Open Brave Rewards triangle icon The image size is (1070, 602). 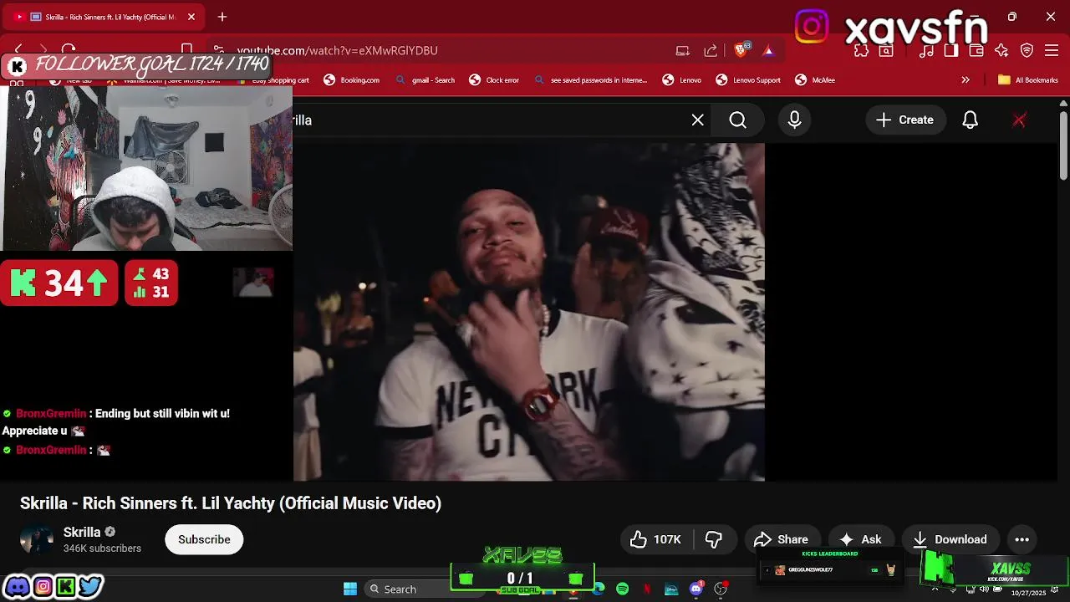tap(768, 50)
